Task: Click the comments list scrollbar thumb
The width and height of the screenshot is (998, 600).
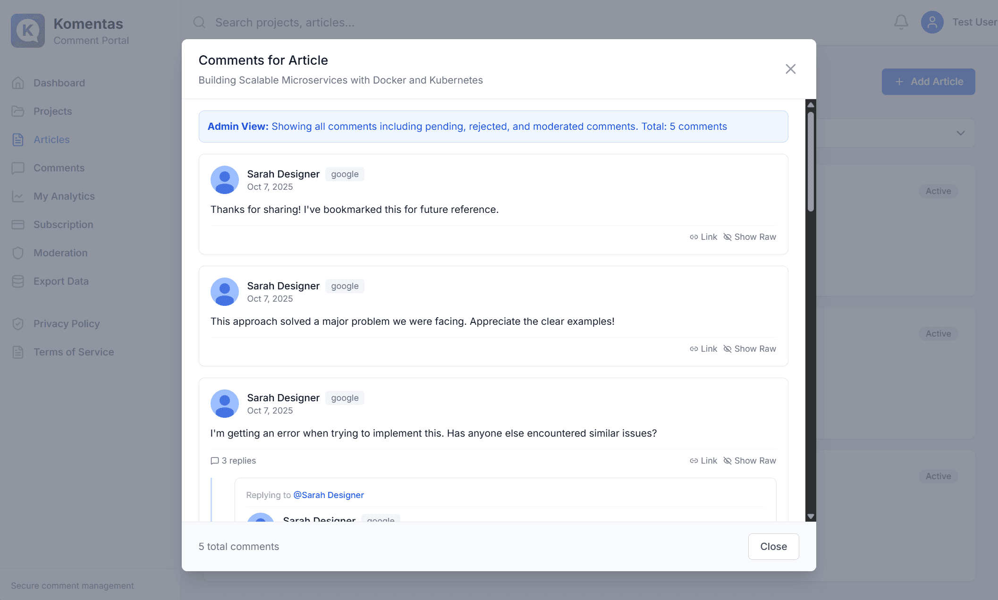Action: tap(811, 161)
